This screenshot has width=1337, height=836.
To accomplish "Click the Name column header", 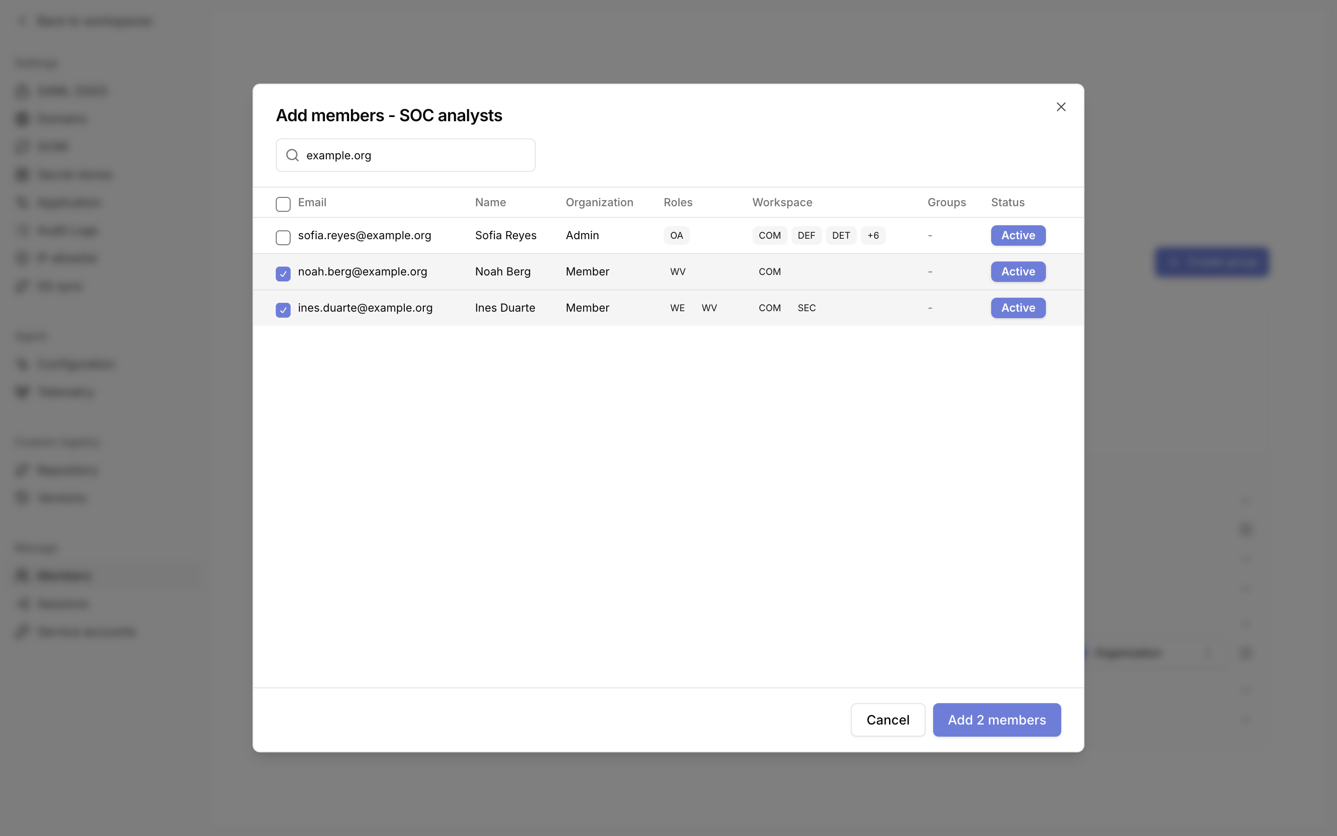I will point(491,202).
